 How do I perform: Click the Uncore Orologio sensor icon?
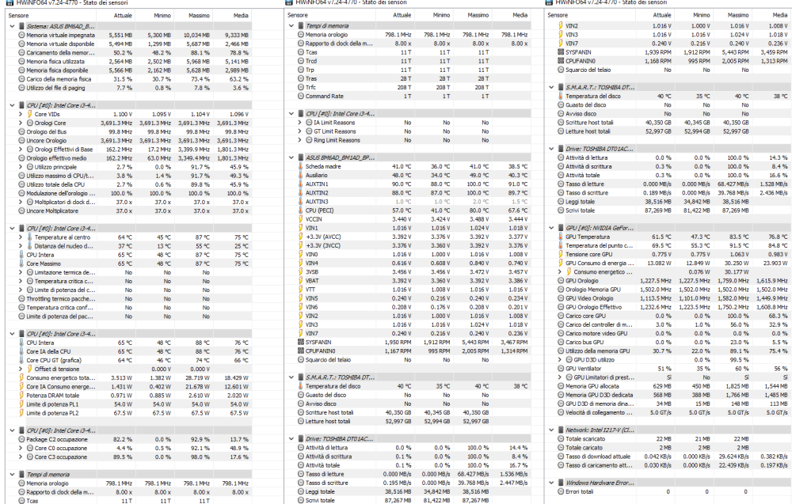(21, 141)
